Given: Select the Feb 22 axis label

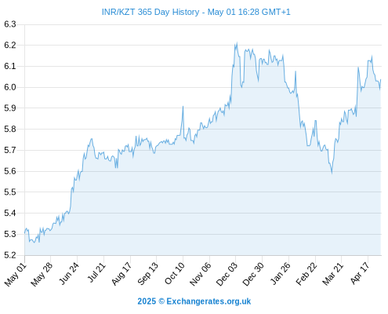Looking at the screenshot, I should [x=306, y=274].
